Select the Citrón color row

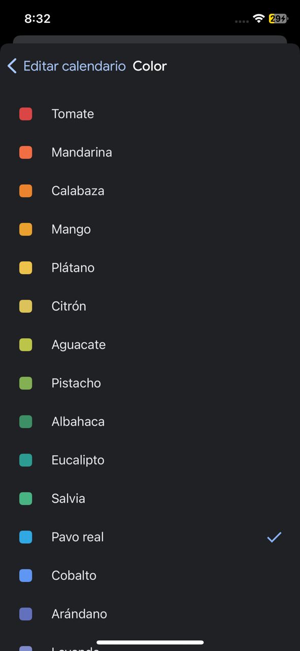(150, 306)
